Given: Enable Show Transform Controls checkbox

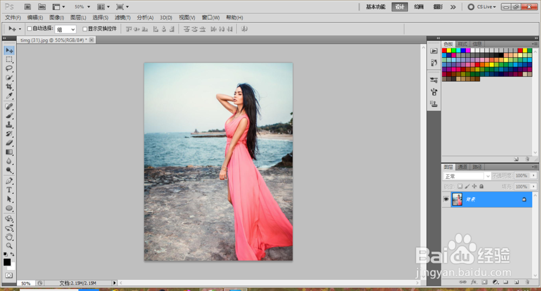Looking at the screenshot, I should click(x=85, y=29).
